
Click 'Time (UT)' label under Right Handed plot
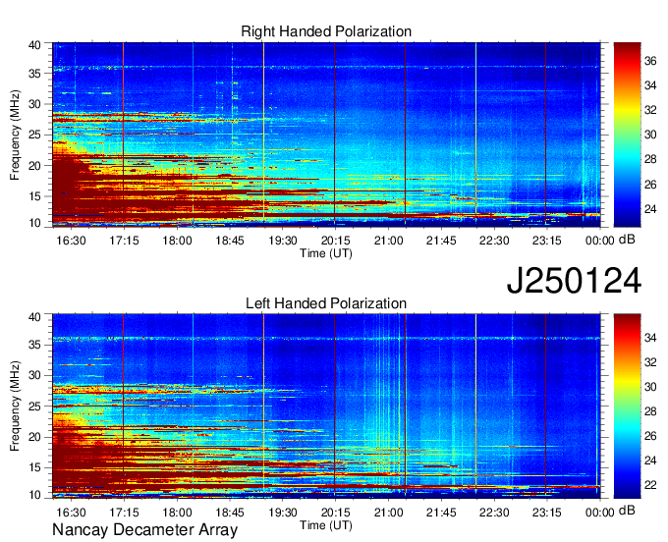point(326,253)
